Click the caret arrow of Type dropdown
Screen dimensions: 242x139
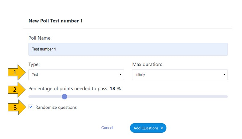120,75
